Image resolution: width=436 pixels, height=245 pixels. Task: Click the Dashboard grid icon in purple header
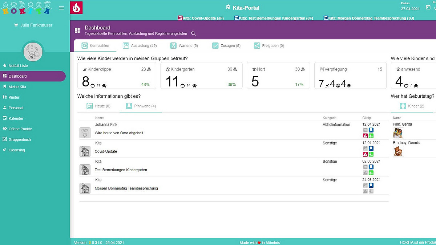click(77, 30)
